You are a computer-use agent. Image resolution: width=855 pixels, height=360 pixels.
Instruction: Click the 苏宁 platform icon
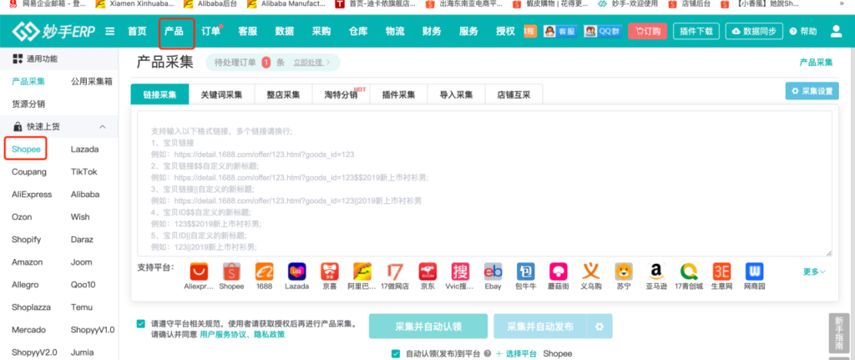tap(624, 271)
